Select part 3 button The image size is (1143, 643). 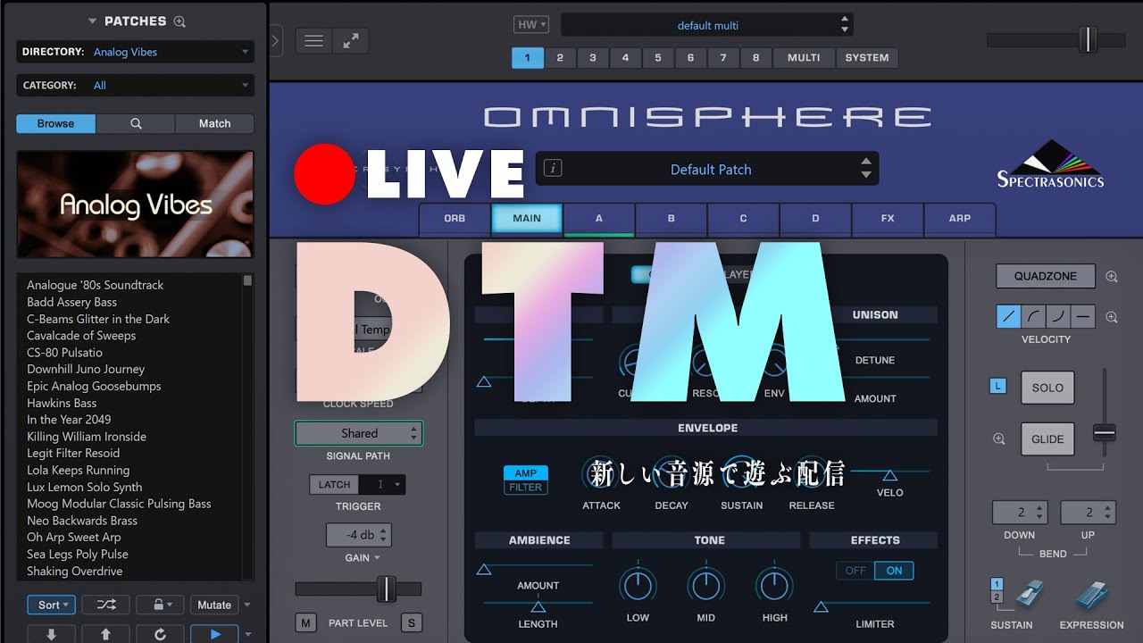pos(592,58)
